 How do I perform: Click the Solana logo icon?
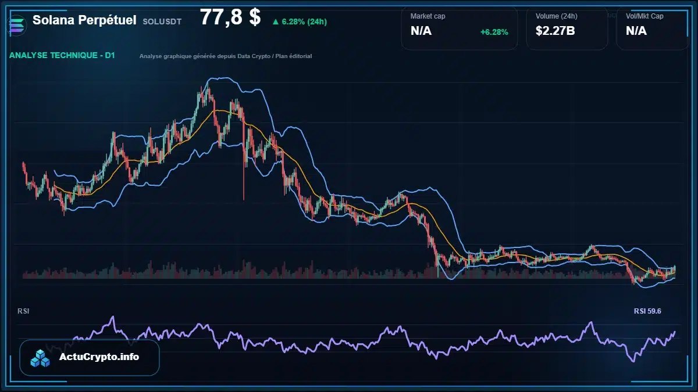click(18, 25)
